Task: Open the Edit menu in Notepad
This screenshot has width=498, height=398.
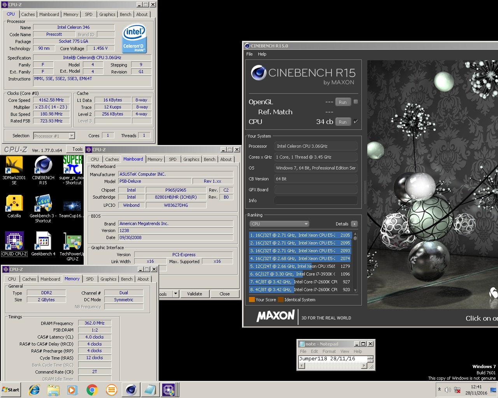Action: click(314, 351)
